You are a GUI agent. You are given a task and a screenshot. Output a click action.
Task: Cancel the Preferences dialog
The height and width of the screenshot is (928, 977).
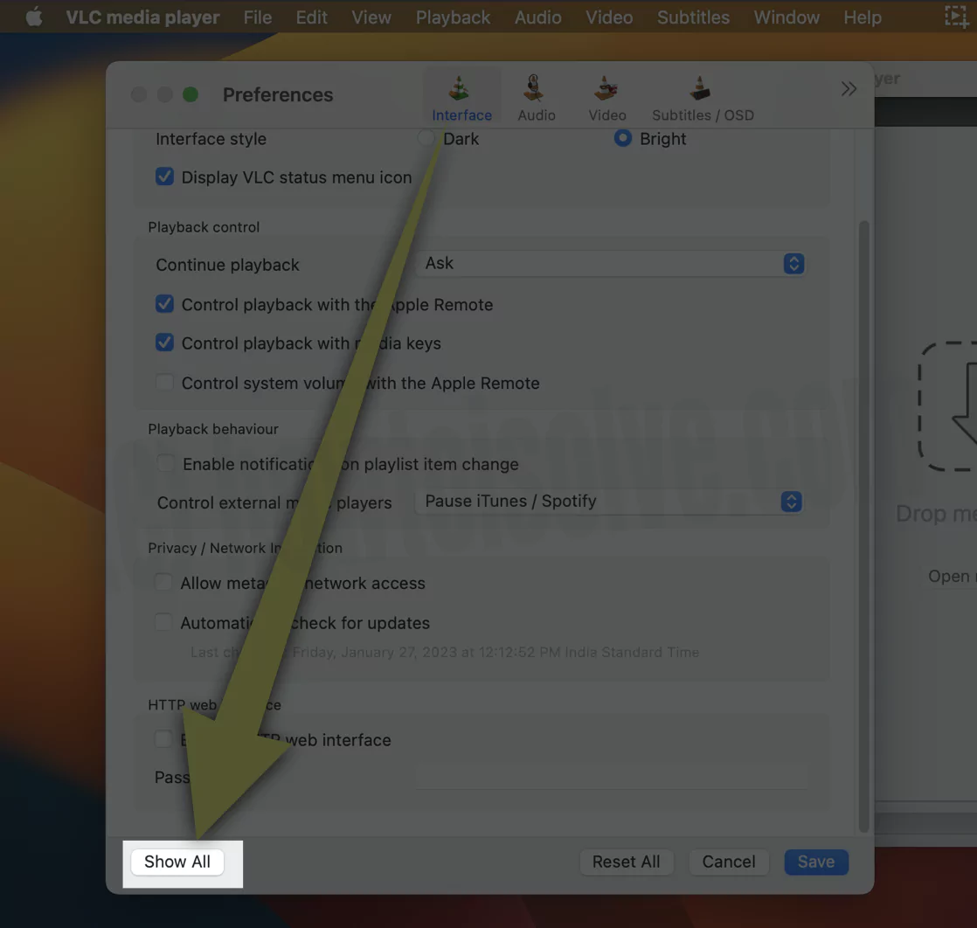click(729, 862)
